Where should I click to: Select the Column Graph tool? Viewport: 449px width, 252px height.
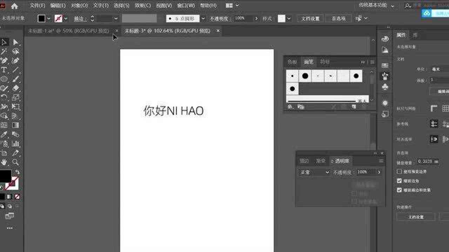(15, 143)
